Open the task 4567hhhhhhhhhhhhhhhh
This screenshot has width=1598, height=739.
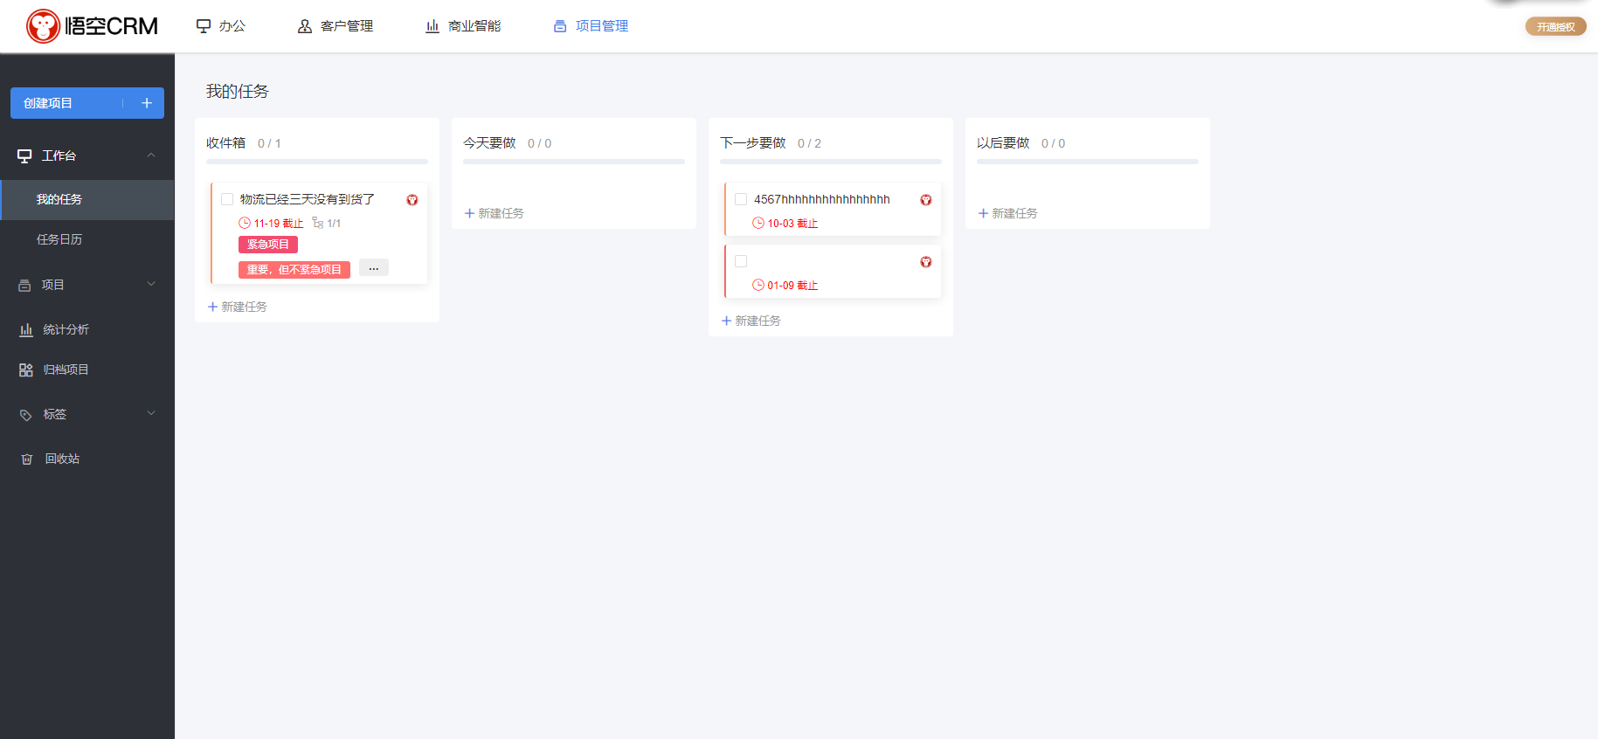[822, 199]
